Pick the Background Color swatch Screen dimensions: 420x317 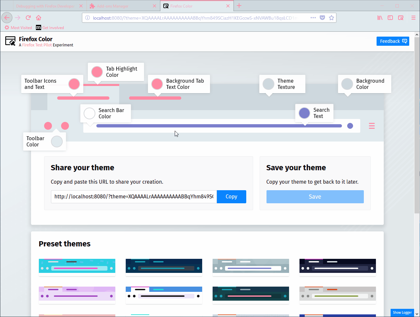[x=347, y=84]
